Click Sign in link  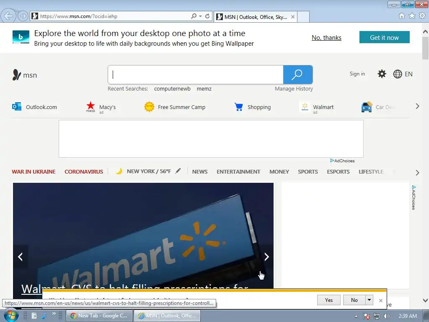(357, 74)
